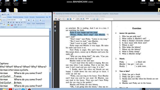Clear formatting in Word font group
The height and width of the screenshot is (90, 160).
(25, 22)
